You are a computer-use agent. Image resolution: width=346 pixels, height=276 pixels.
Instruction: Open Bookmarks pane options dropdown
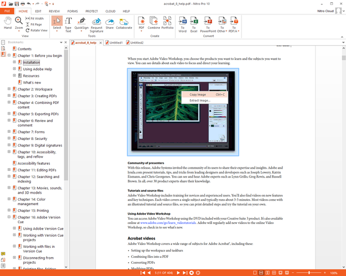61,42
